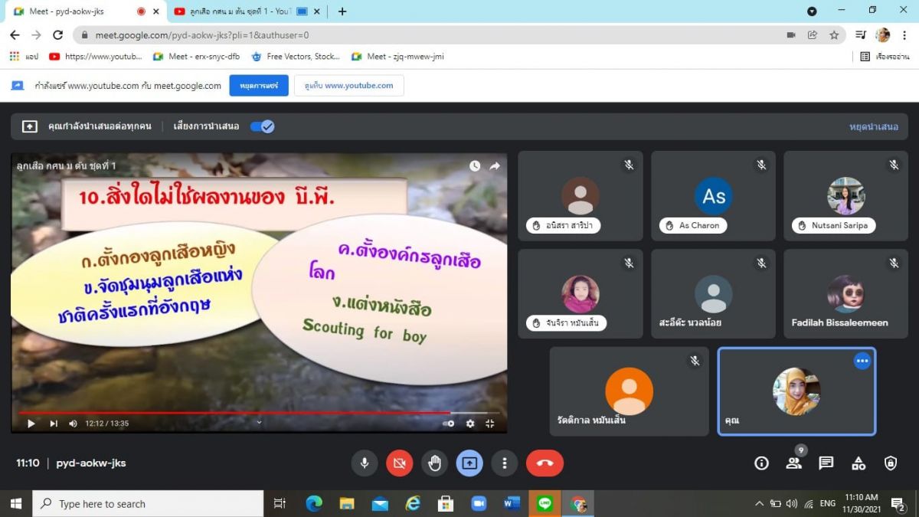919x517 pixels.
Task: Turn on the camera in Meet
Action: (x=399, y=463)
